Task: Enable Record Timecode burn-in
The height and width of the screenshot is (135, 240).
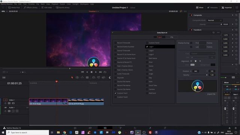Action: 115,43
